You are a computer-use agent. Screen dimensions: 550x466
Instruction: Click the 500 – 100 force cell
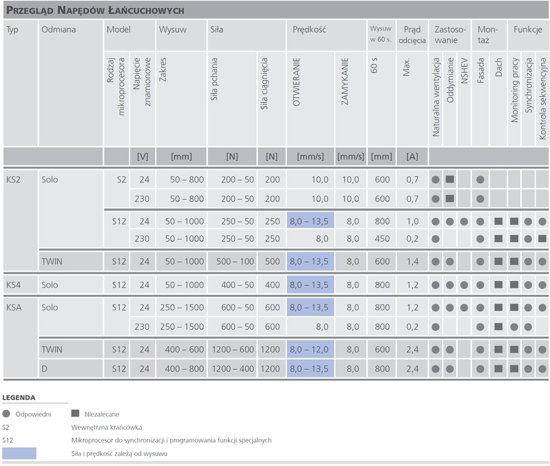pos(232,262)
